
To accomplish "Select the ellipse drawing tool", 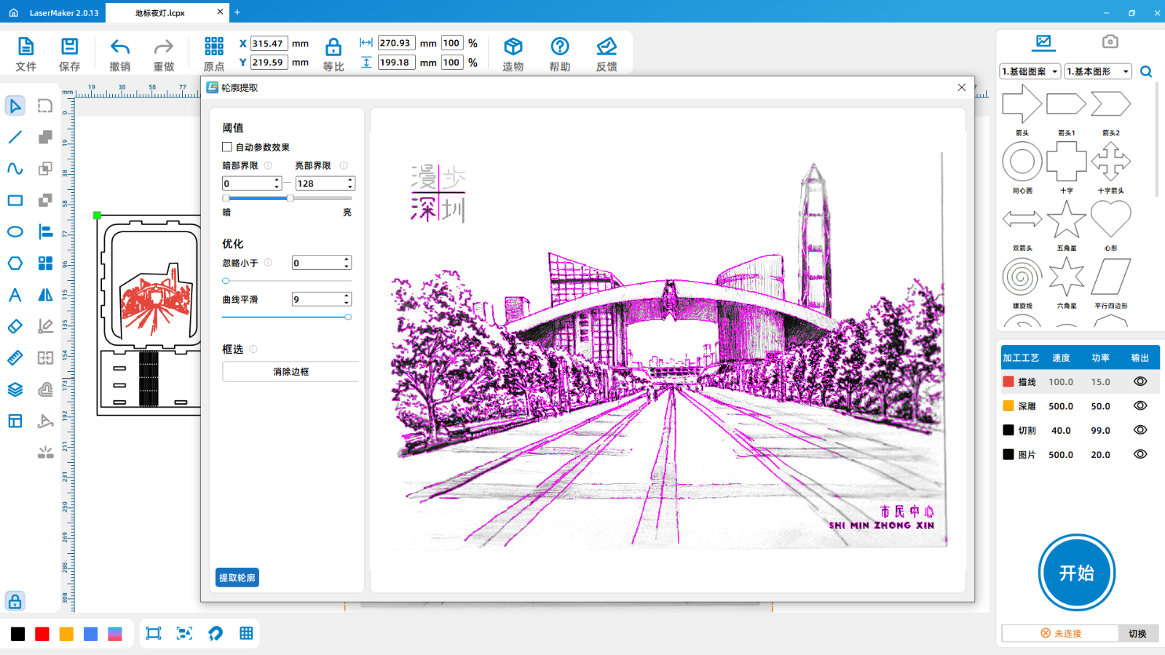I will click(15, 232).
